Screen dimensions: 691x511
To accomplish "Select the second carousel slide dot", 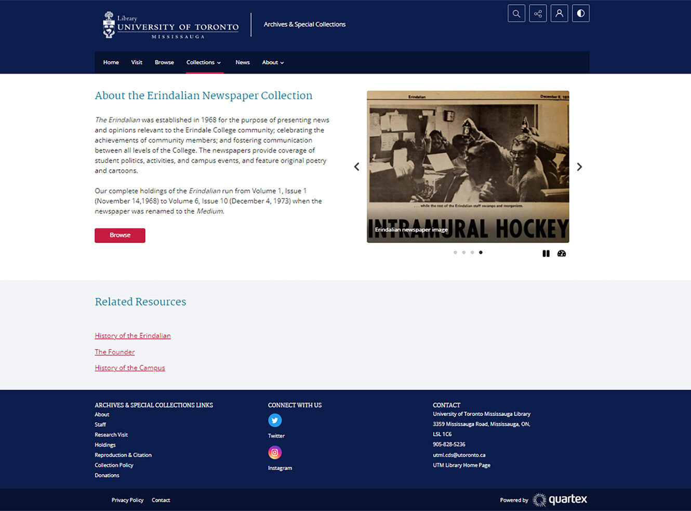I will [x=463, y=252].
